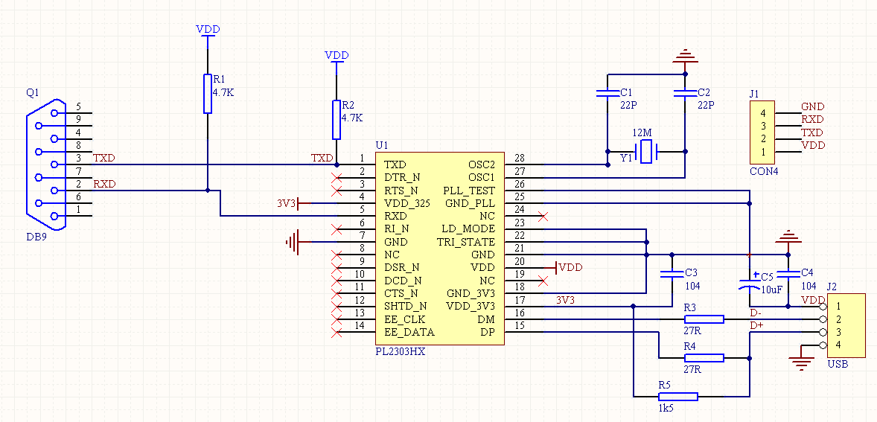Screen dimensions: 877x422
Task: Click the GND net label on J1 pin 4
Action: coord(813,106)
